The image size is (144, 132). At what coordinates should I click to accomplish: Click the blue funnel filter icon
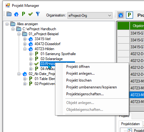coord(38,14)
